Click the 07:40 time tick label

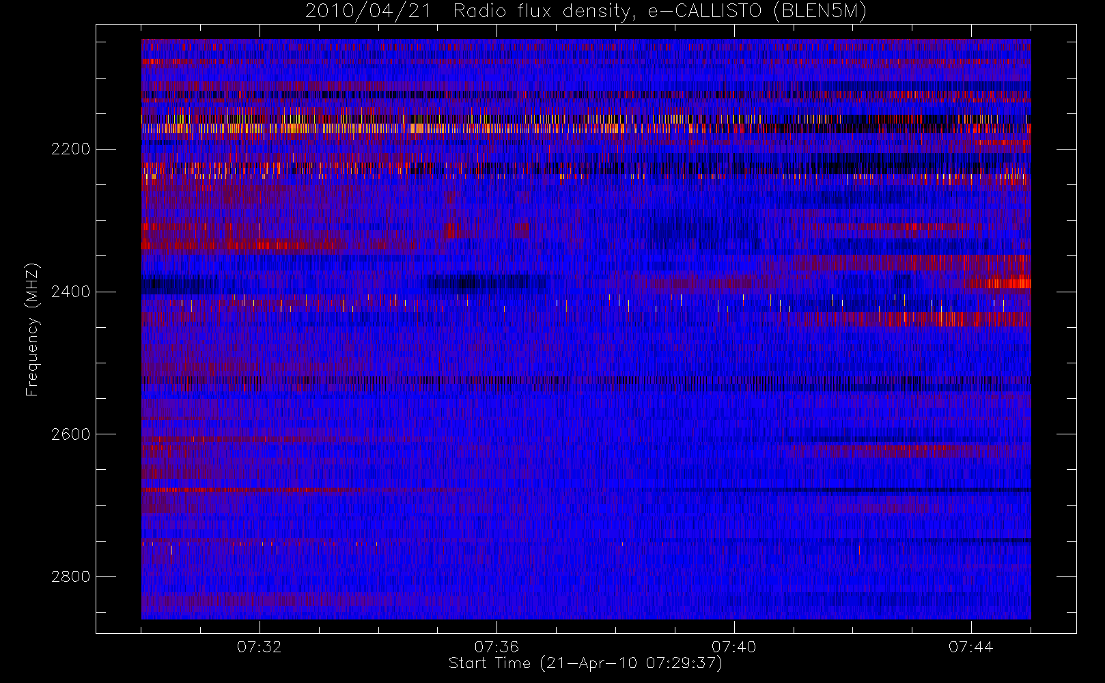734,647
